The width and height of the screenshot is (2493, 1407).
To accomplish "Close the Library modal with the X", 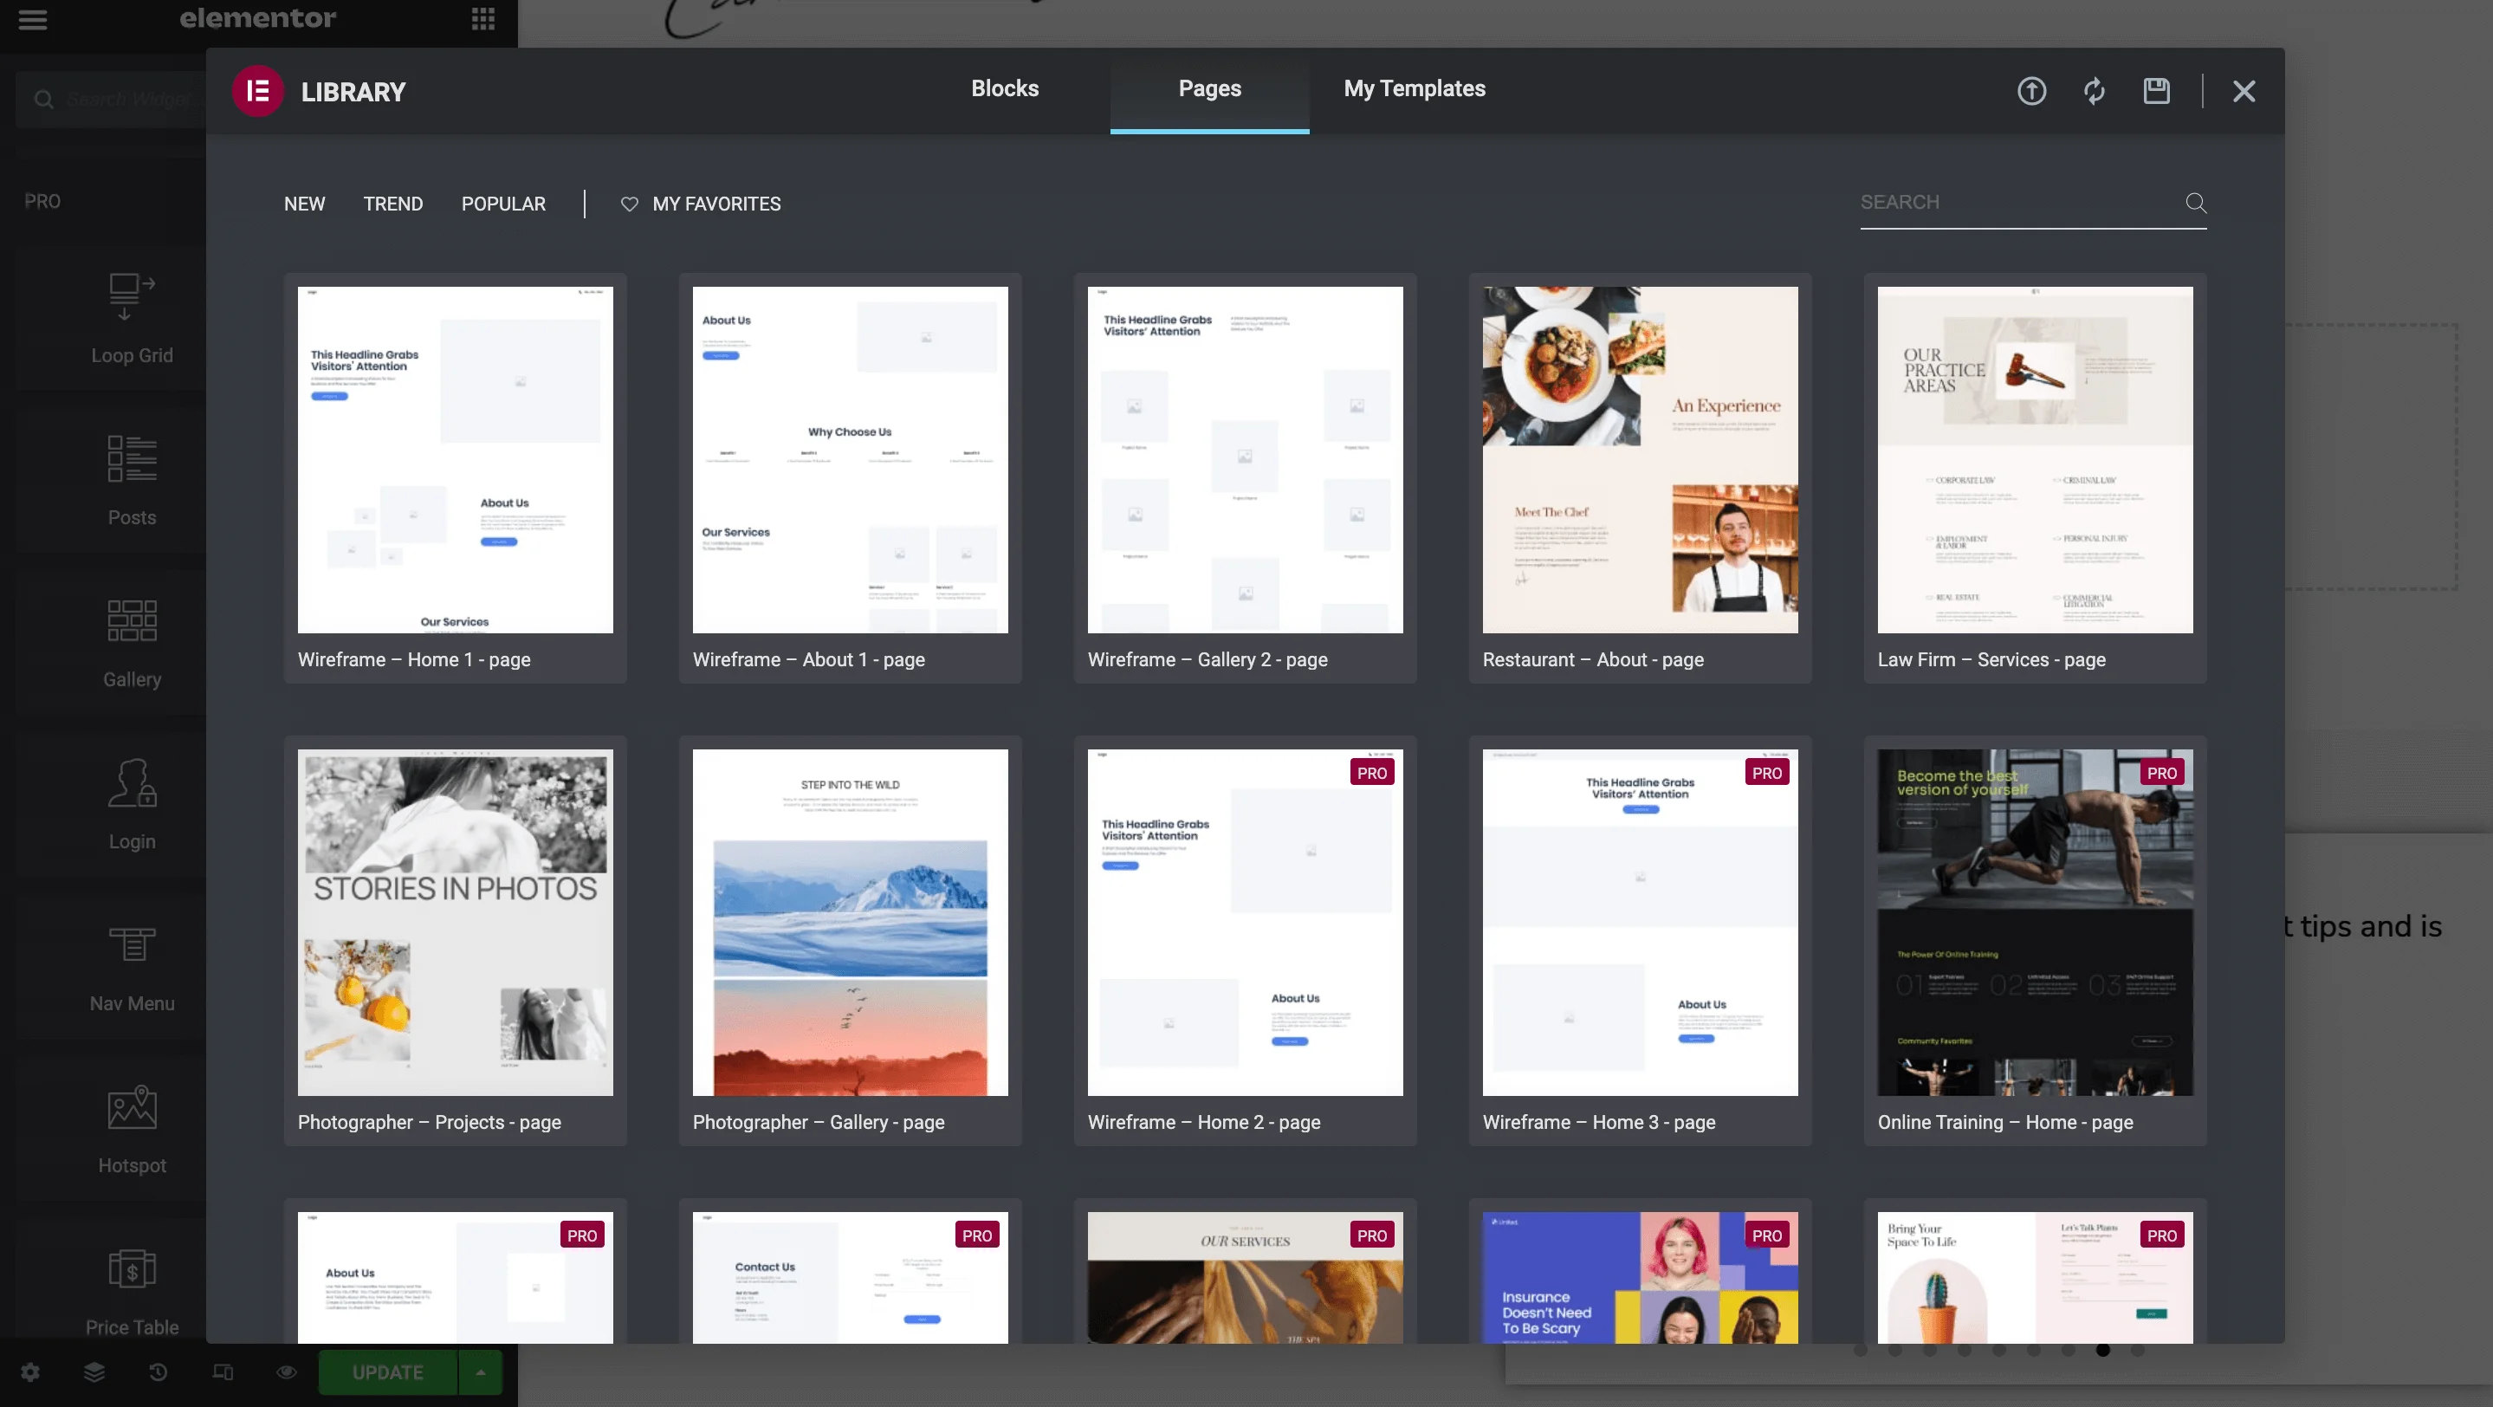I will coord(2244,91).
